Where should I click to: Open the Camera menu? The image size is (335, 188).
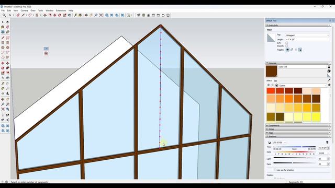25,10
